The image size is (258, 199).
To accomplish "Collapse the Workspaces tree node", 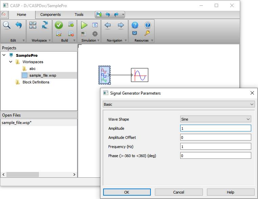I will click(11, 62).
